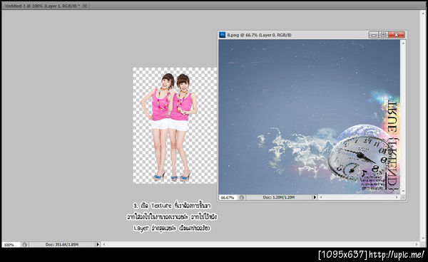Open the status bar arrow menu in the 8.png window
This screenshot has width=428, height=262.
click(315, 197)
